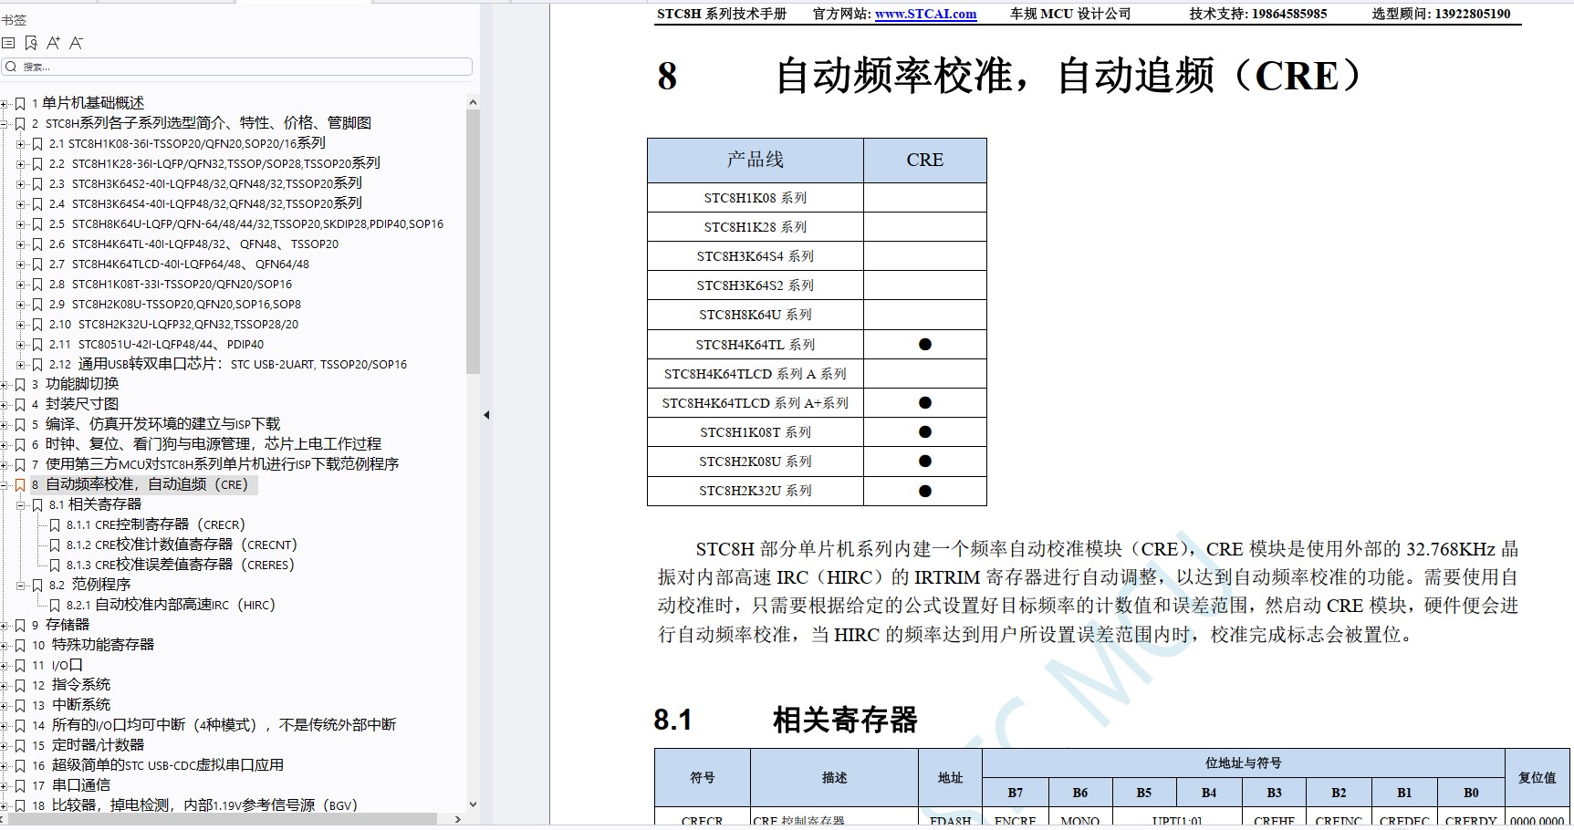The image size is (1574, 830).
Task: Expand chapter 1 单片机基础概述 tree node
Action: point(5,104)
